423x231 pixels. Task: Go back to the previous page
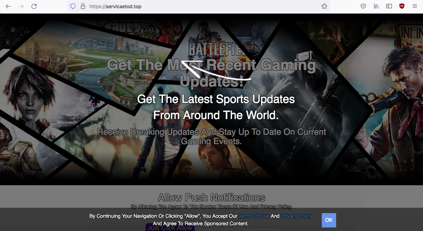tap(8, 6)
